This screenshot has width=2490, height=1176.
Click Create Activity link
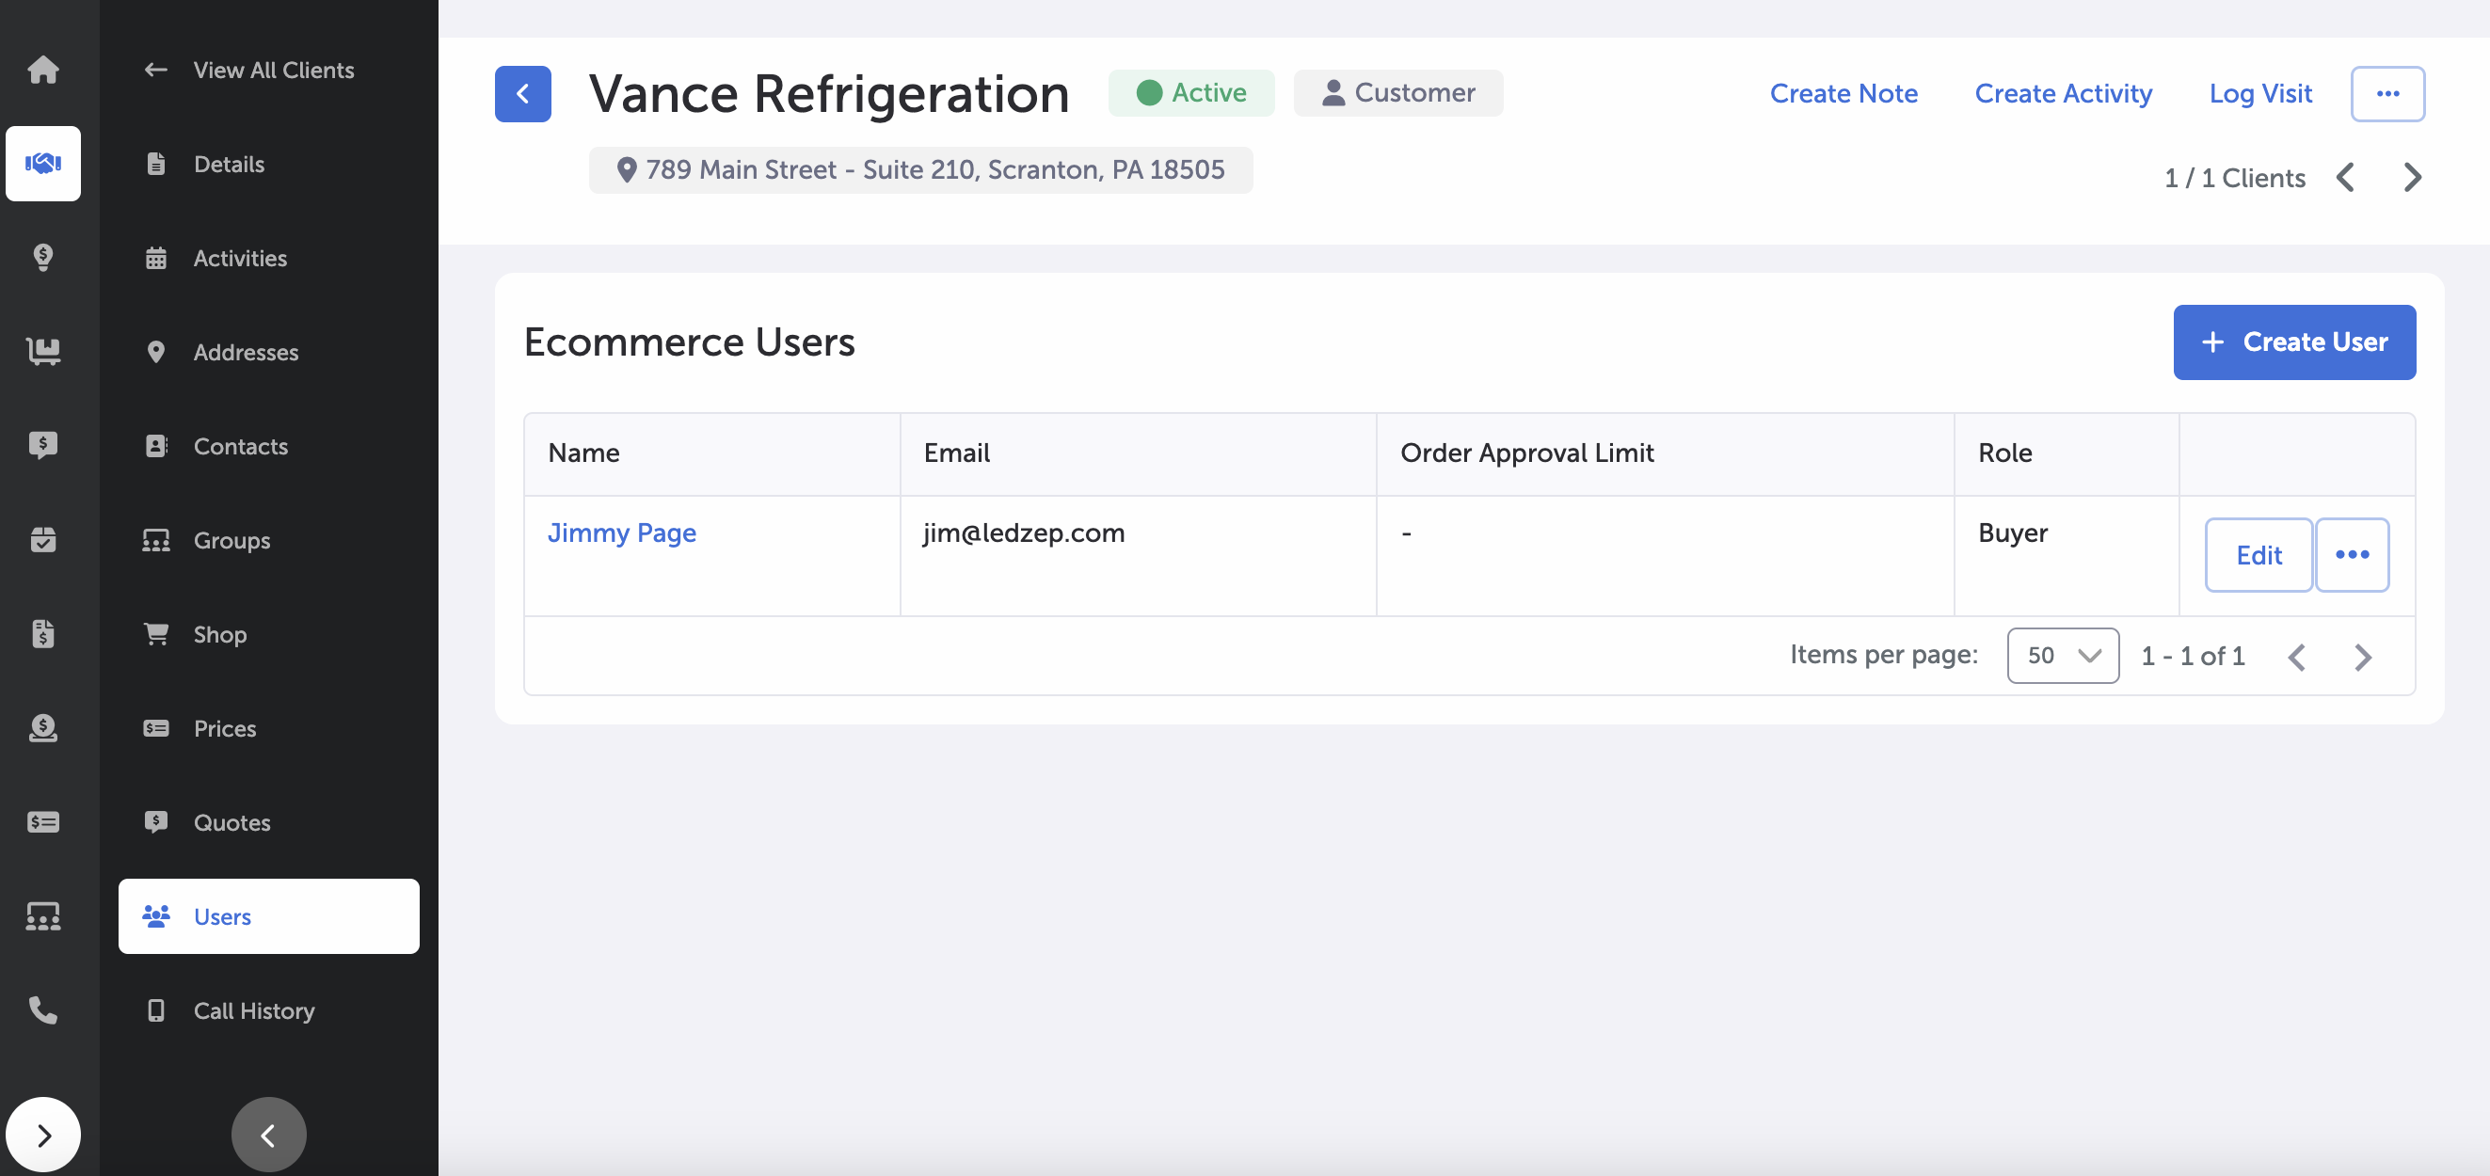pyautogui.click(x=2063, y=94)
